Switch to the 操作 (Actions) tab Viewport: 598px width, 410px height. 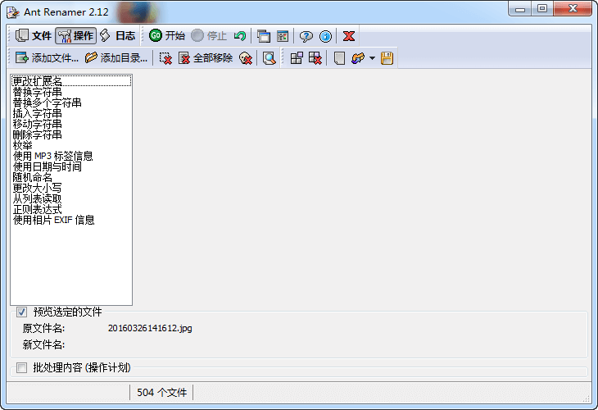coord(75,36)
